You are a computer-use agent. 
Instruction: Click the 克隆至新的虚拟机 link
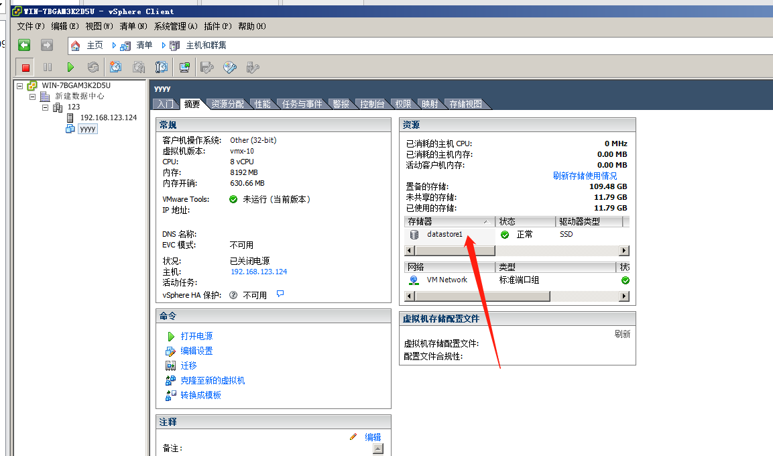[213, 381]
